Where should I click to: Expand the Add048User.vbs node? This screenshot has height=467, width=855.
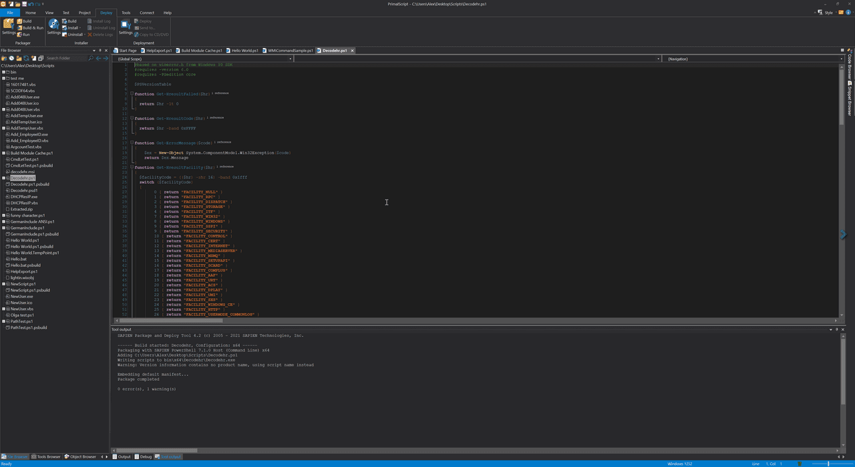[x=3, y=109]
